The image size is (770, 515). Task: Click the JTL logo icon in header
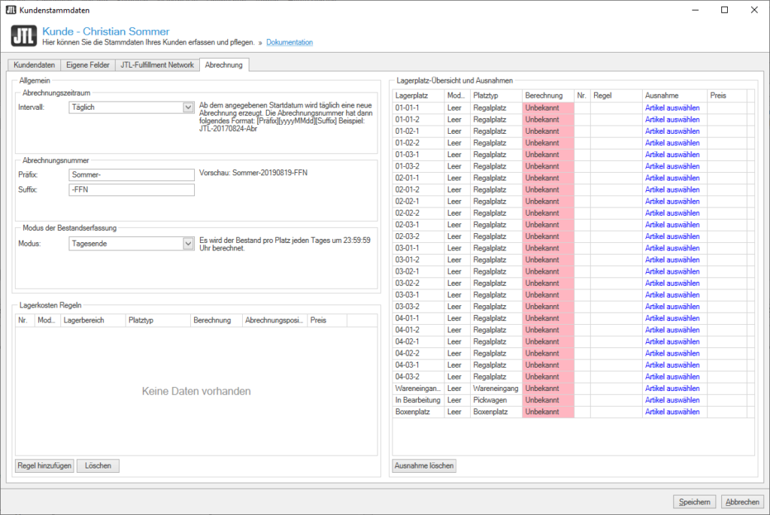point(24,37)
